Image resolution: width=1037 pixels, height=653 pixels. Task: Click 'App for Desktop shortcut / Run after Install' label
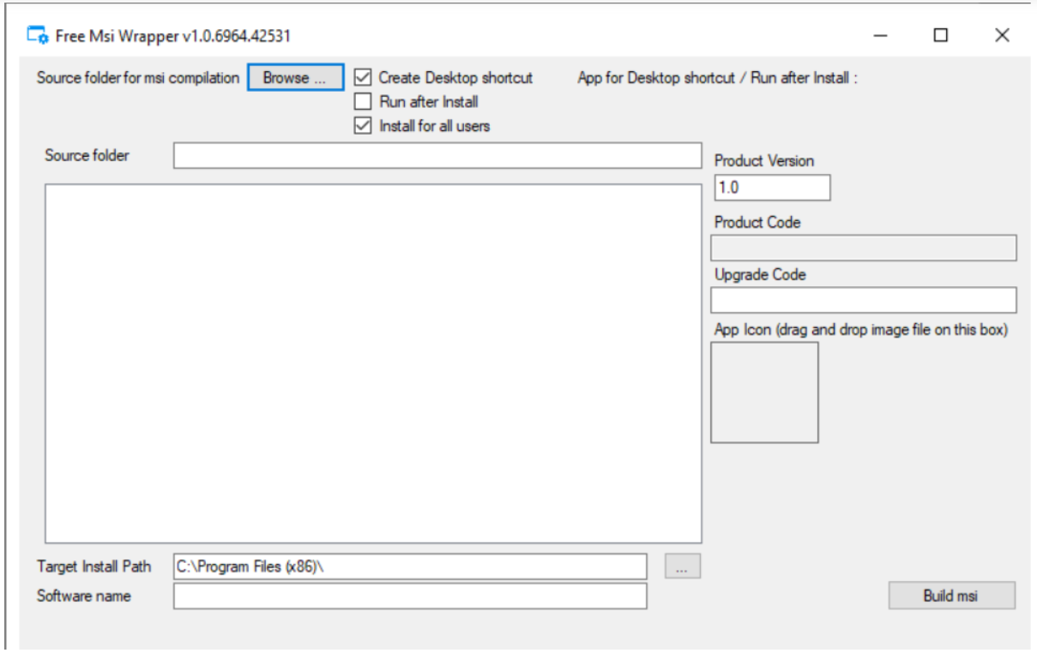coord(718,78)
